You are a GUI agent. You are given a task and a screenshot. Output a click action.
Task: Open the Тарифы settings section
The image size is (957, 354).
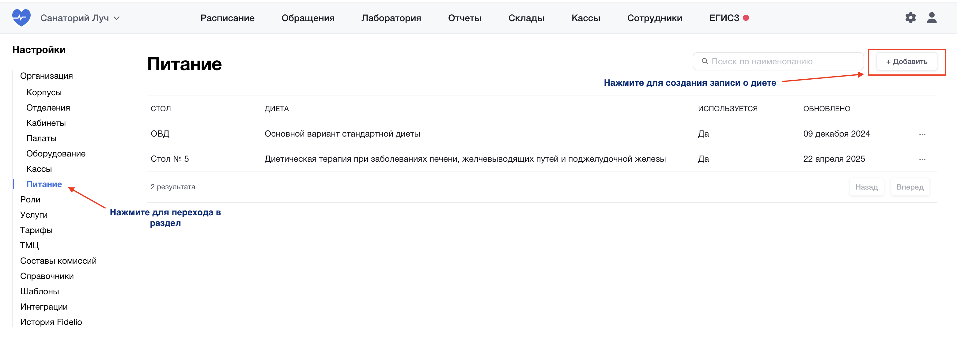[36, 230]
